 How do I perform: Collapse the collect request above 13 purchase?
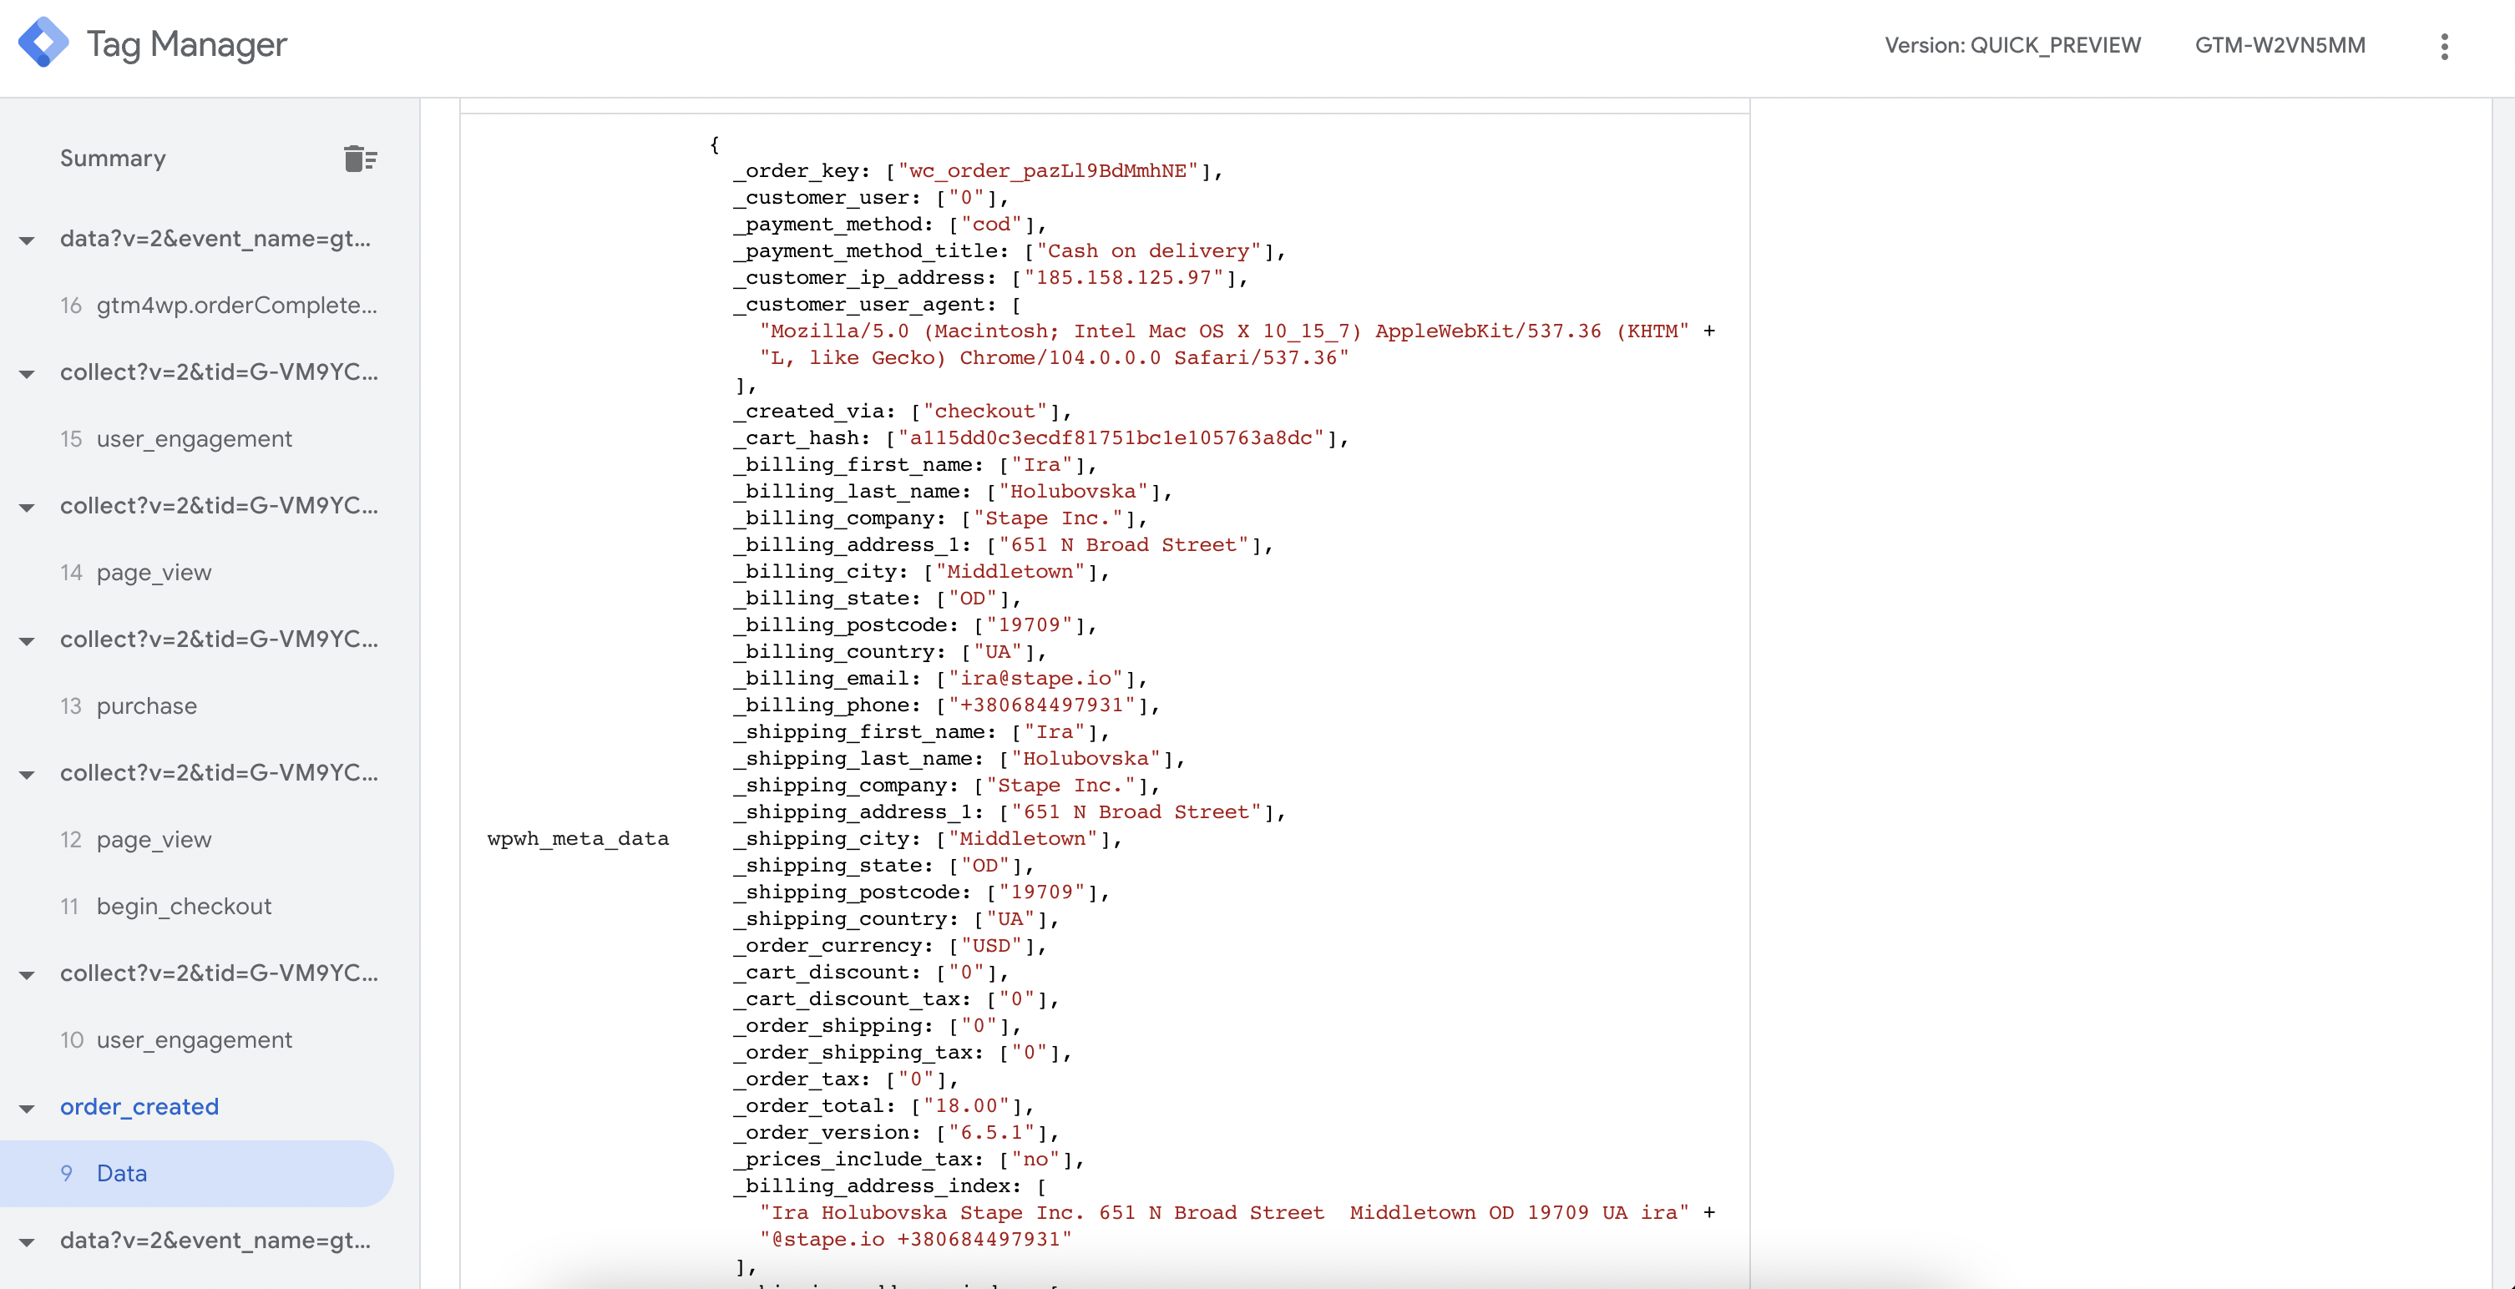27,641
